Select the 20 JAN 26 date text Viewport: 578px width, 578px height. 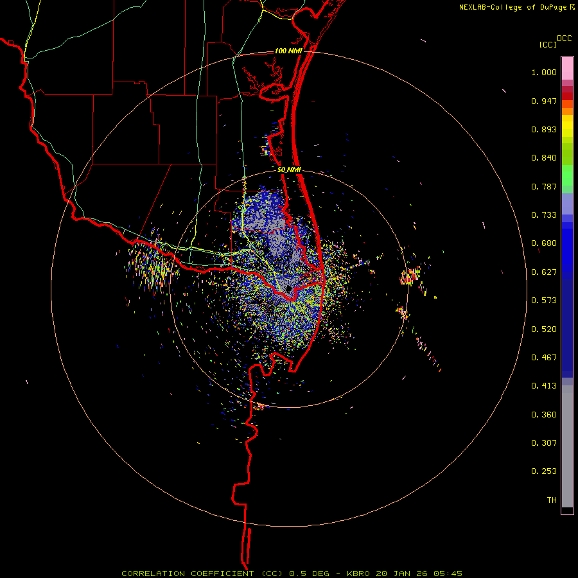point(402,574)
